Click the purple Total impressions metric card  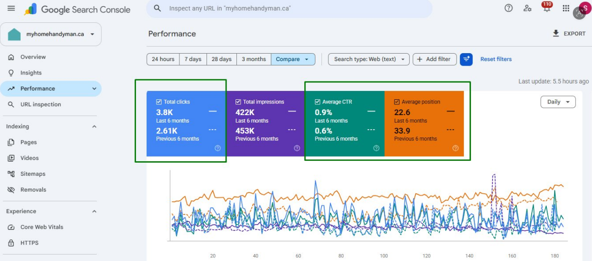pyautogui.click(x=265, y=124)
